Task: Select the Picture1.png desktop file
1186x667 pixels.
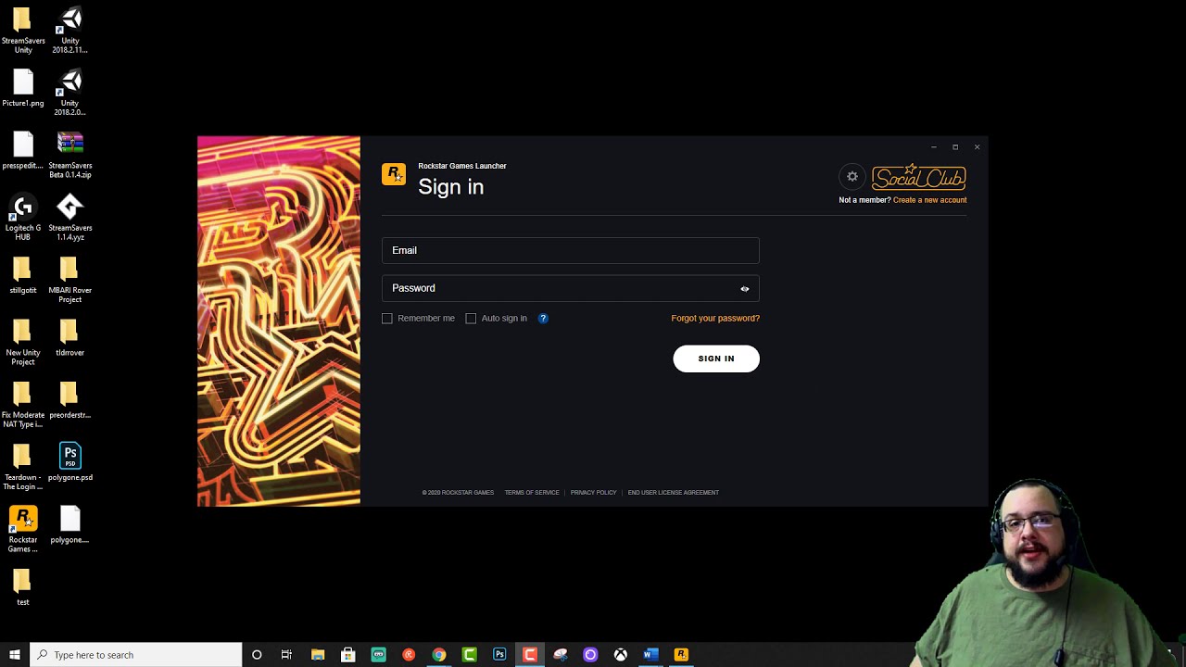Action: (x=23, y=89)
